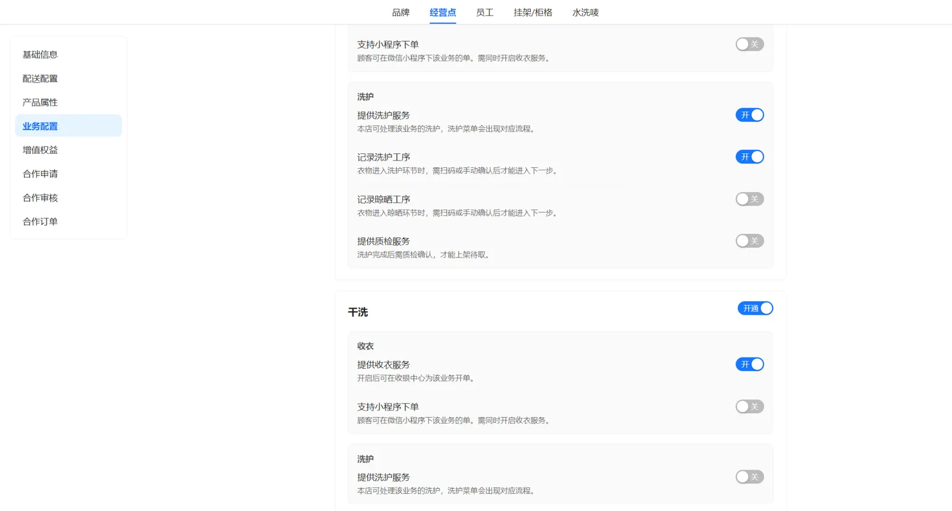Go to the 水洗唛 tab

click(x=585, y=12)
